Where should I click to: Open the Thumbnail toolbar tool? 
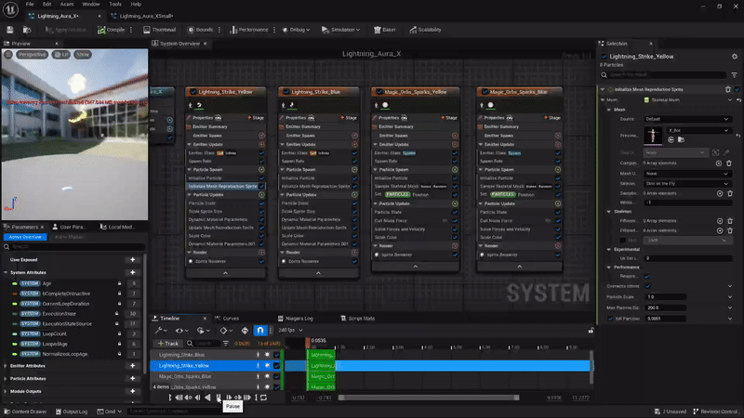162,30
